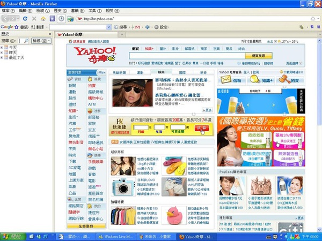The height and width of the screenshot is (241, 322).
Task: Switch to the 運動 news tab
Action: point(140,72)
